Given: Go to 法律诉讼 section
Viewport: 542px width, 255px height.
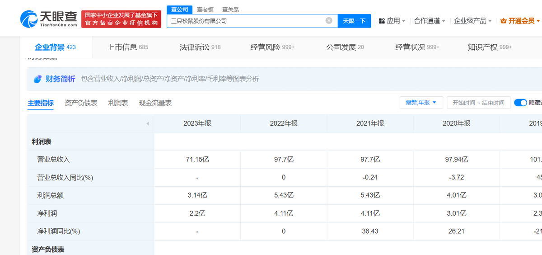Looking at the screenshot, I should 200,47.
